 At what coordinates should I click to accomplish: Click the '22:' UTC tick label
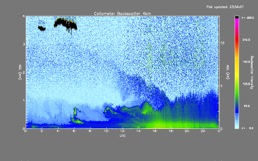point(203,131)
